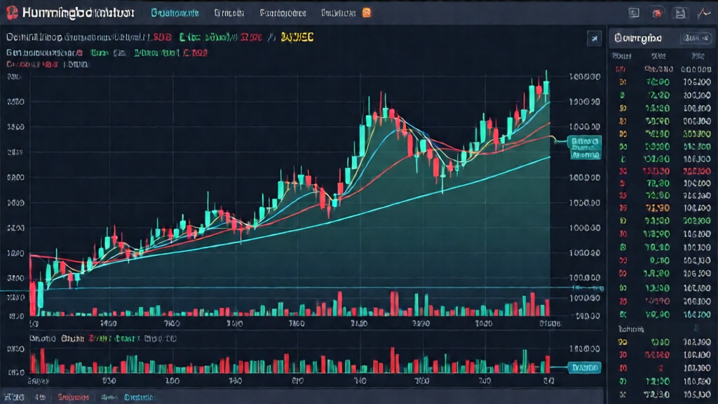Click the red Hummingbot logo icon
The image size is (718, 404).
point(10,13)
